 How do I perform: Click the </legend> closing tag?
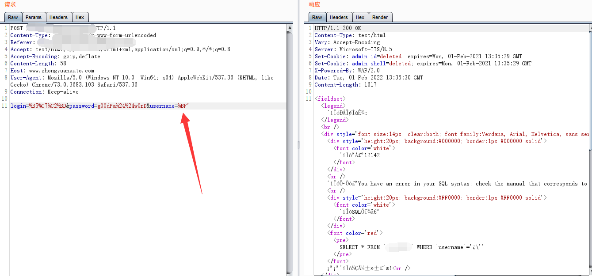(334, 120)
